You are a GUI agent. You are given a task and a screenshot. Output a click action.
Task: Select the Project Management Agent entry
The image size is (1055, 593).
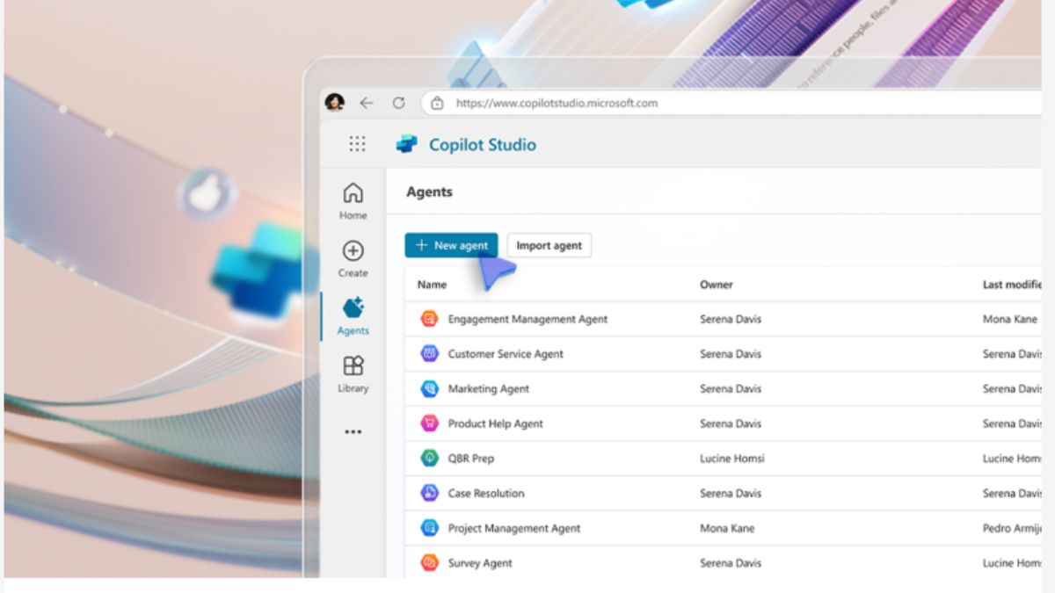coord(513,528)
